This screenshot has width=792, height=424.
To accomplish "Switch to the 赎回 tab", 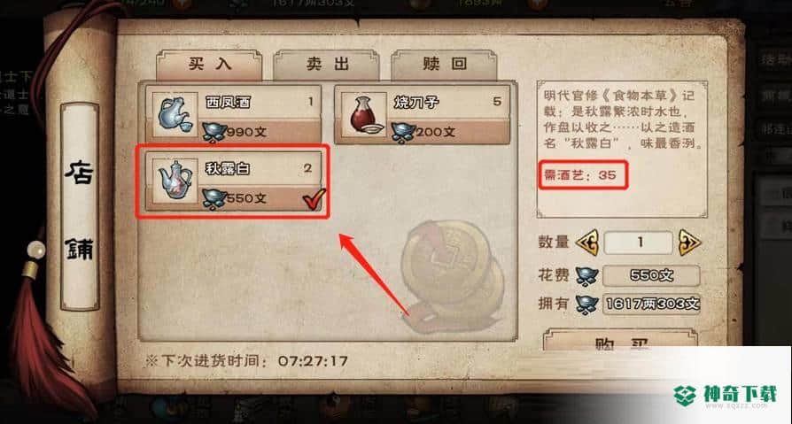I will tap(444, 65).
